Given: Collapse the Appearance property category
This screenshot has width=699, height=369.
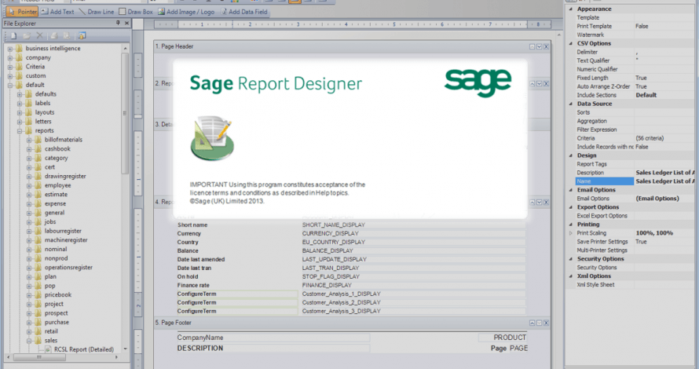Looking at the screenshot, I should 571,9.
